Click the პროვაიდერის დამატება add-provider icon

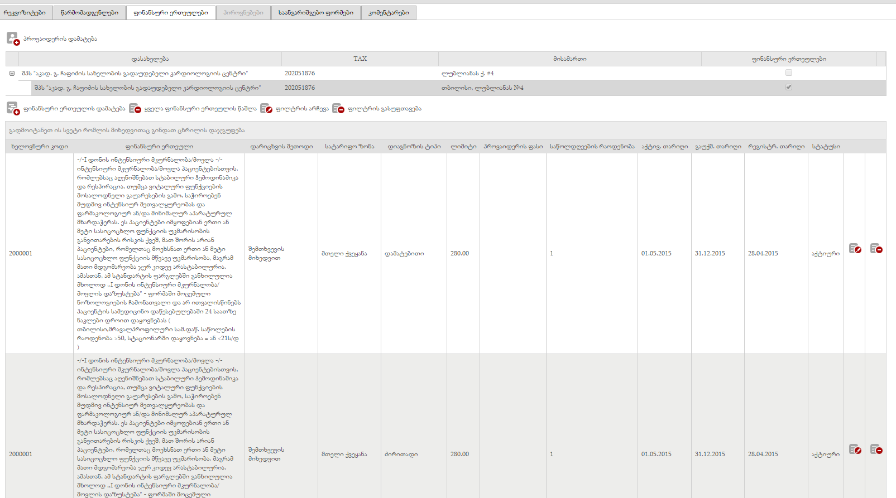pos(13,38)
